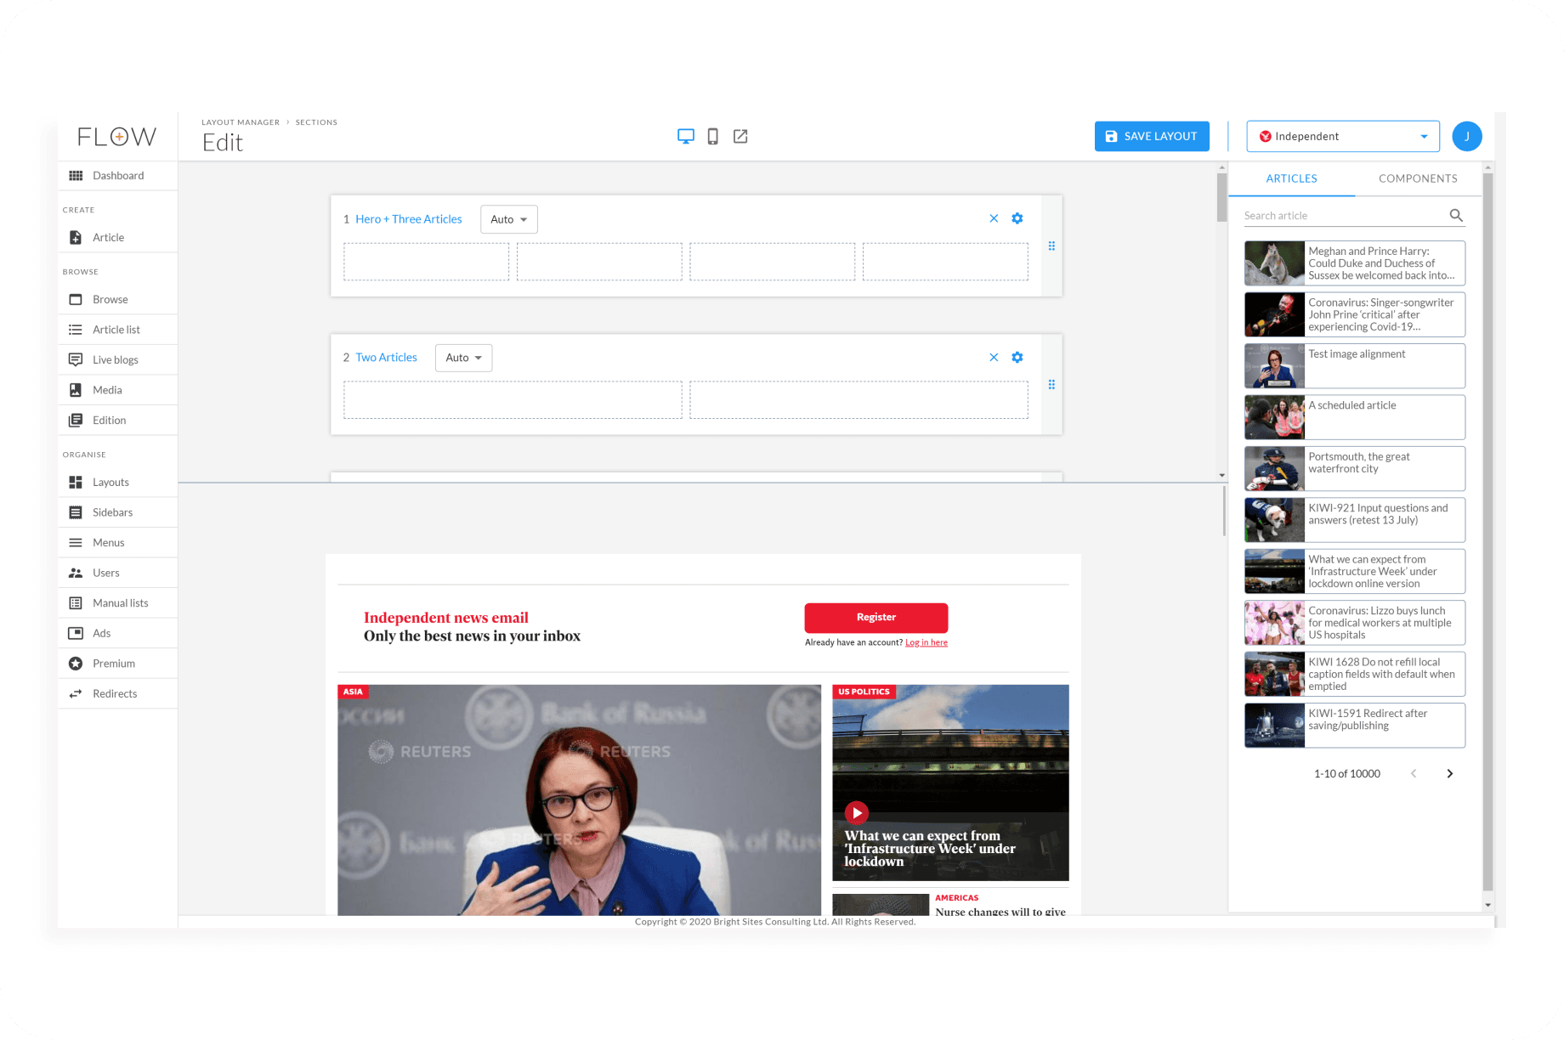The width and height of the screenshot is (1564, 1040).
Task: Open the Ads icon
Action: coord(76,633)
